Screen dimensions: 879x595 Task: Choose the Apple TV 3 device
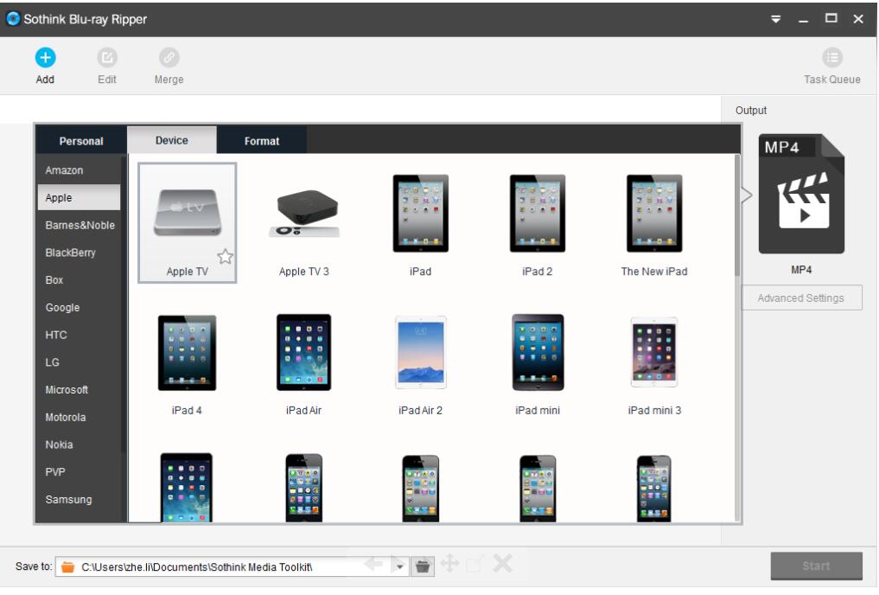[304, 222]
